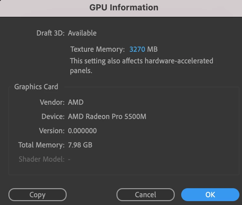Dismiss the dialog with Cancel
Viewport: 242px width, 205px height.
click(145, 195)
